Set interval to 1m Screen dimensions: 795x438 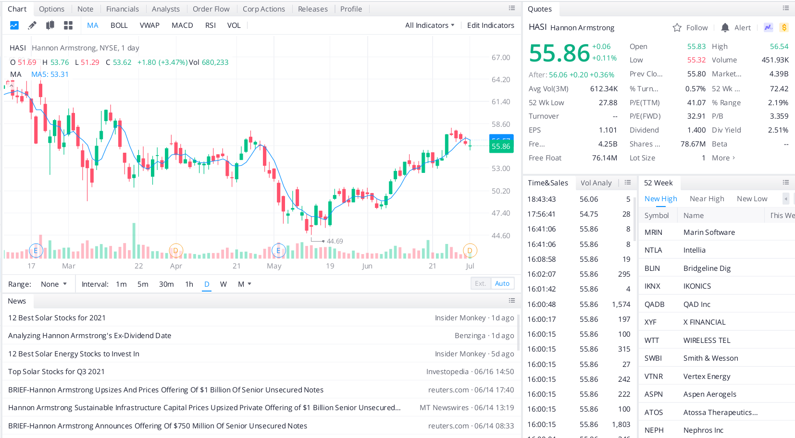click(x=121, y=284)
